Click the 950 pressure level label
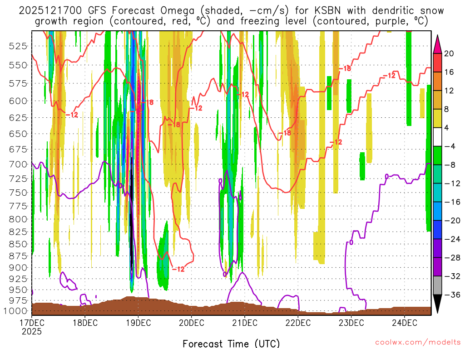 pyautogui.click(x=18, y=290)
